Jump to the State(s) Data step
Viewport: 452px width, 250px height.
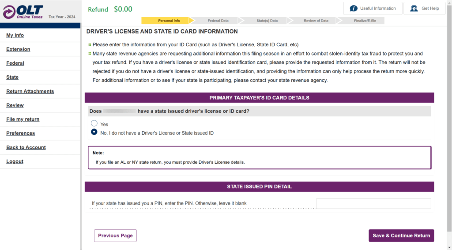[x=267, y=21]
